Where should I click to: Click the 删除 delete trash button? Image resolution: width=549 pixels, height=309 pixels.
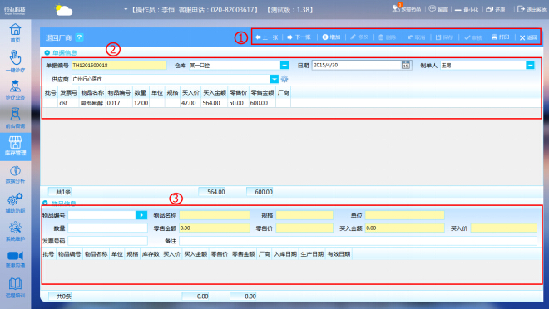click(x=388, y=37)
